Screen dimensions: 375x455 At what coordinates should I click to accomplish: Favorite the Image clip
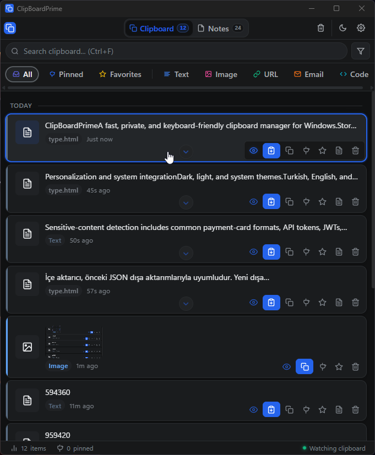point(339,367)
